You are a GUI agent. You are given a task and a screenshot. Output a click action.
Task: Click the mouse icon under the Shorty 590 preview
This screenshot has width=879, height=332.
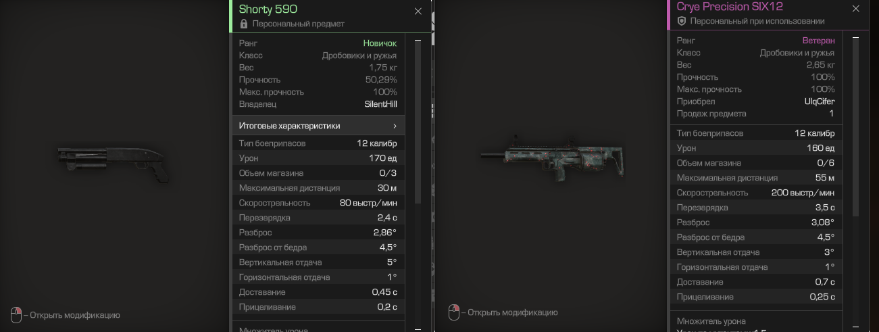[x=16, y=314]
